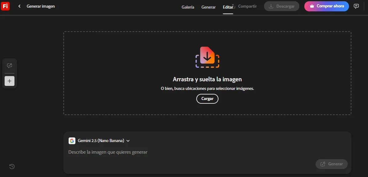The height and width of the screenshot is (177, 368).
Task: Click the 'Arrastra y suelta la imagen' heading
Action: [207, 79]
